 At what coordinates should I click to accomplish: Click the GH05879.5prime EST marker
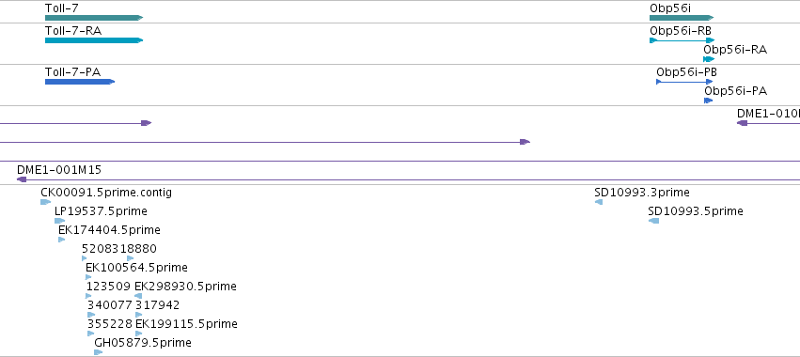99,352
